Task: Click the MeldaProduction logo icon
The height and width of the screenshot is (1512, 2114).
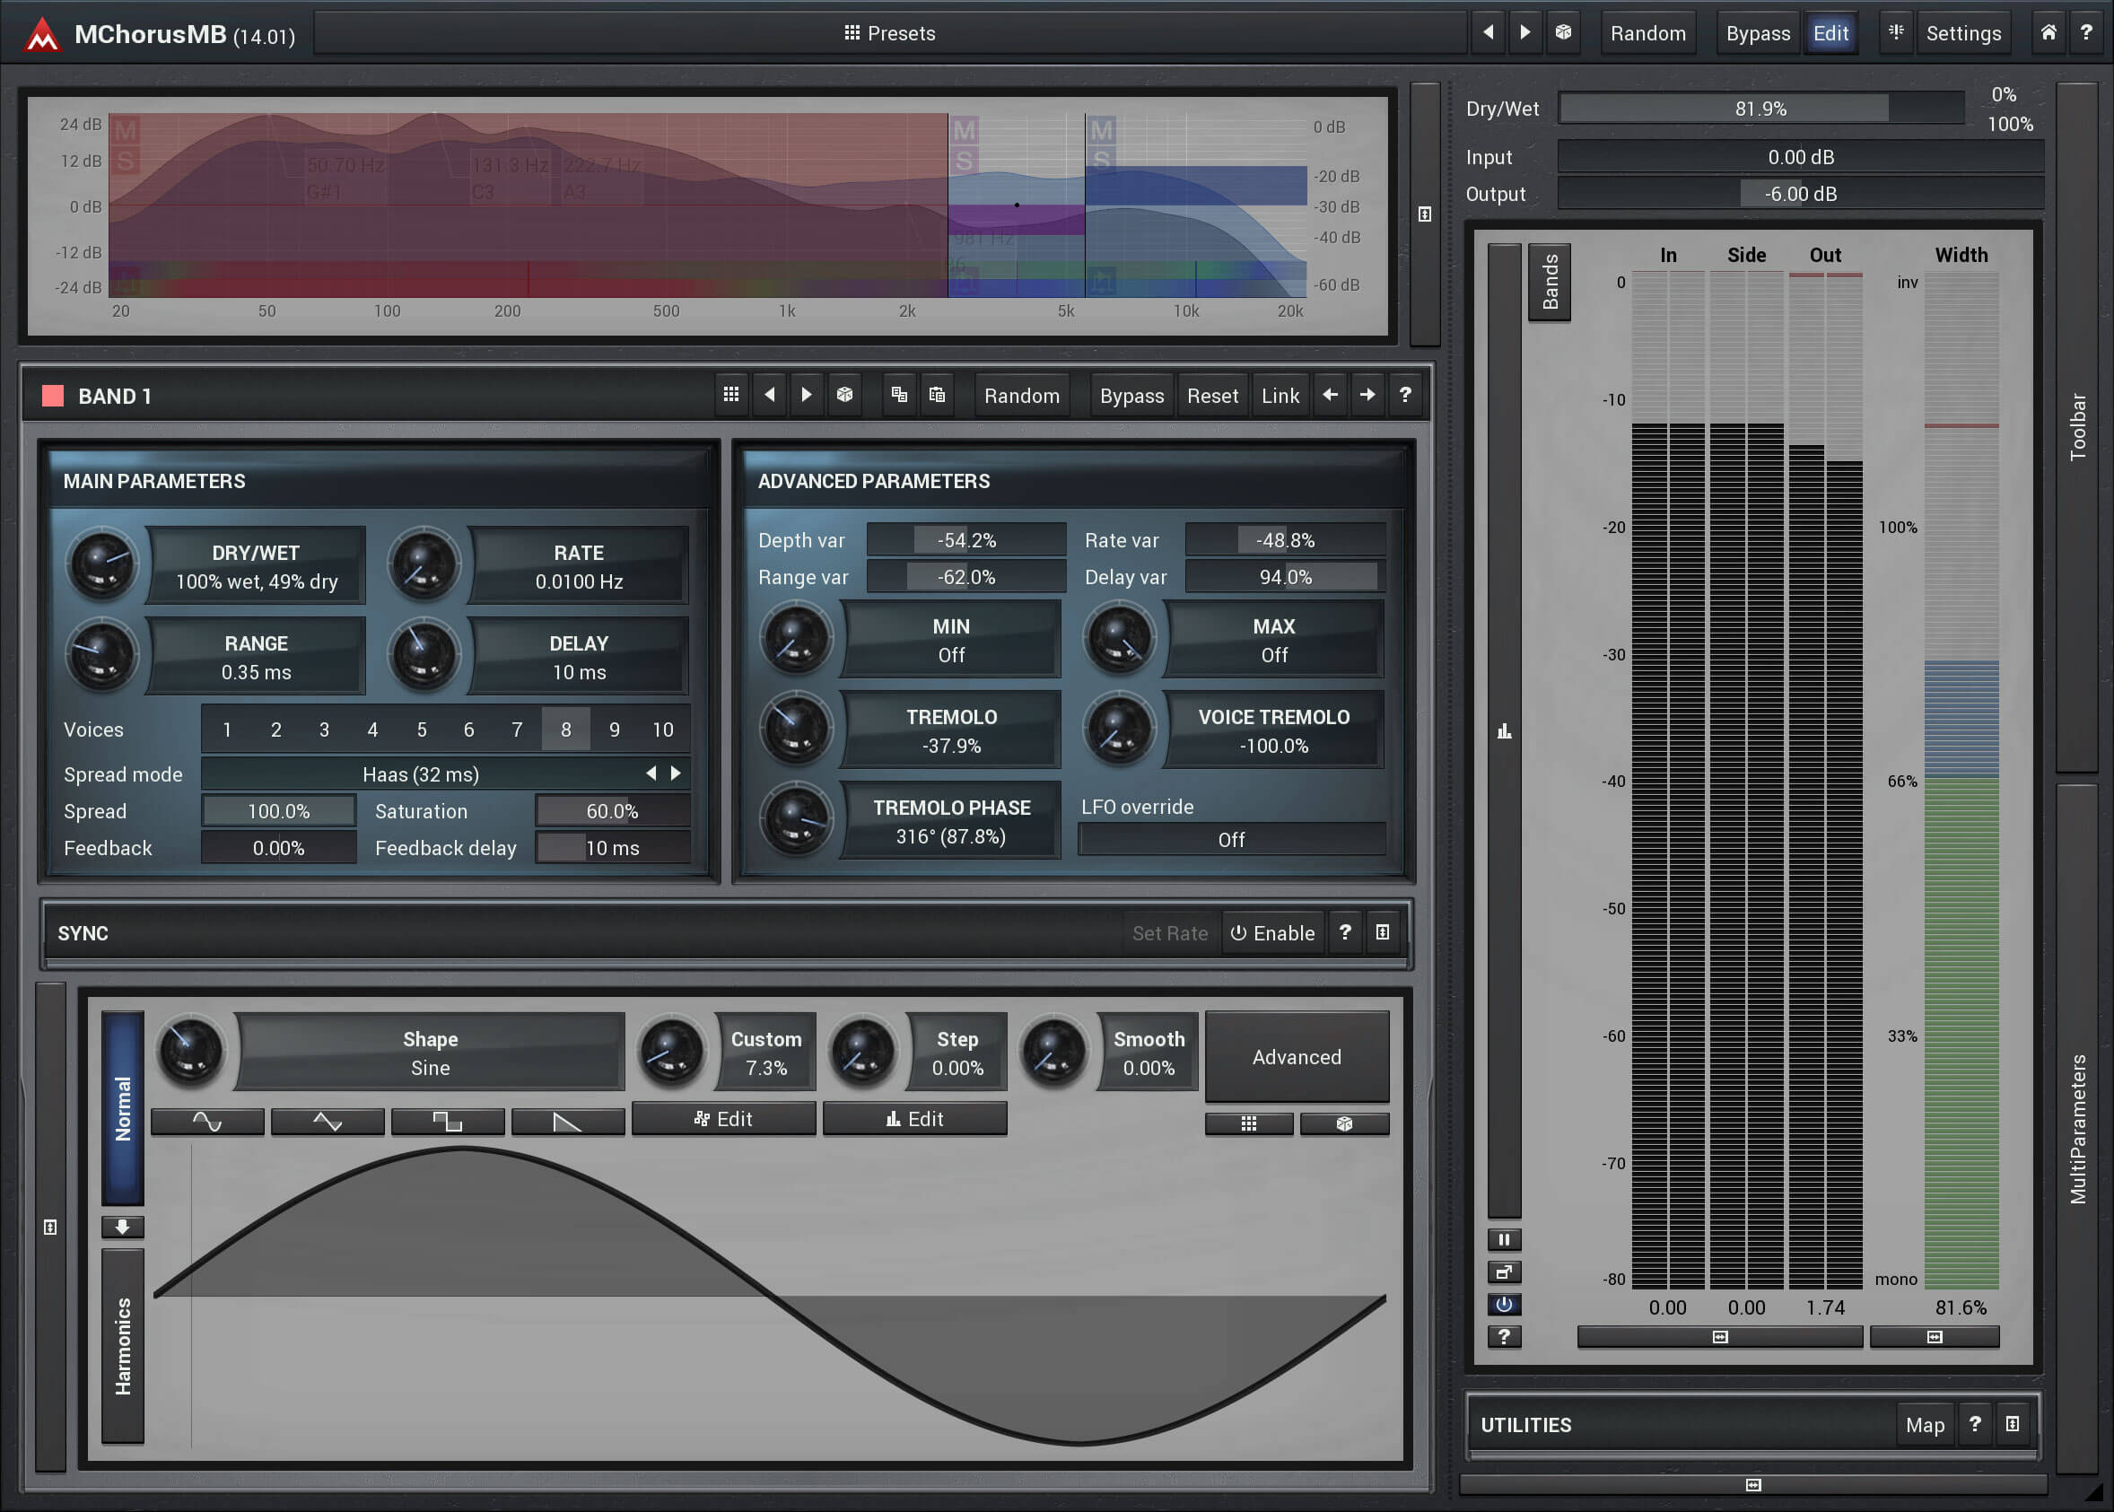Action: coord(42,34)
